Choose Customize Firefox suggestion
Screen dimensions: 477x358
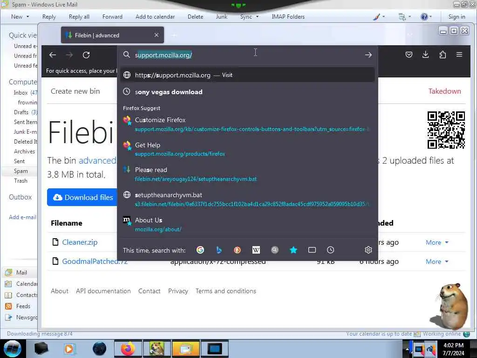[x=247, y=124]
